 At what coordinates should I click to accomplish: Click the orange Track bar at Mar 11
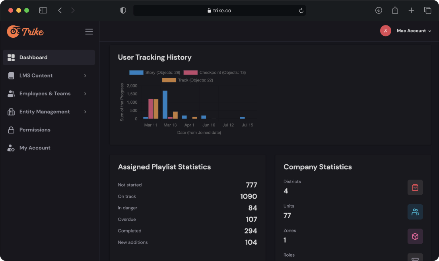(x=156, y=109)
